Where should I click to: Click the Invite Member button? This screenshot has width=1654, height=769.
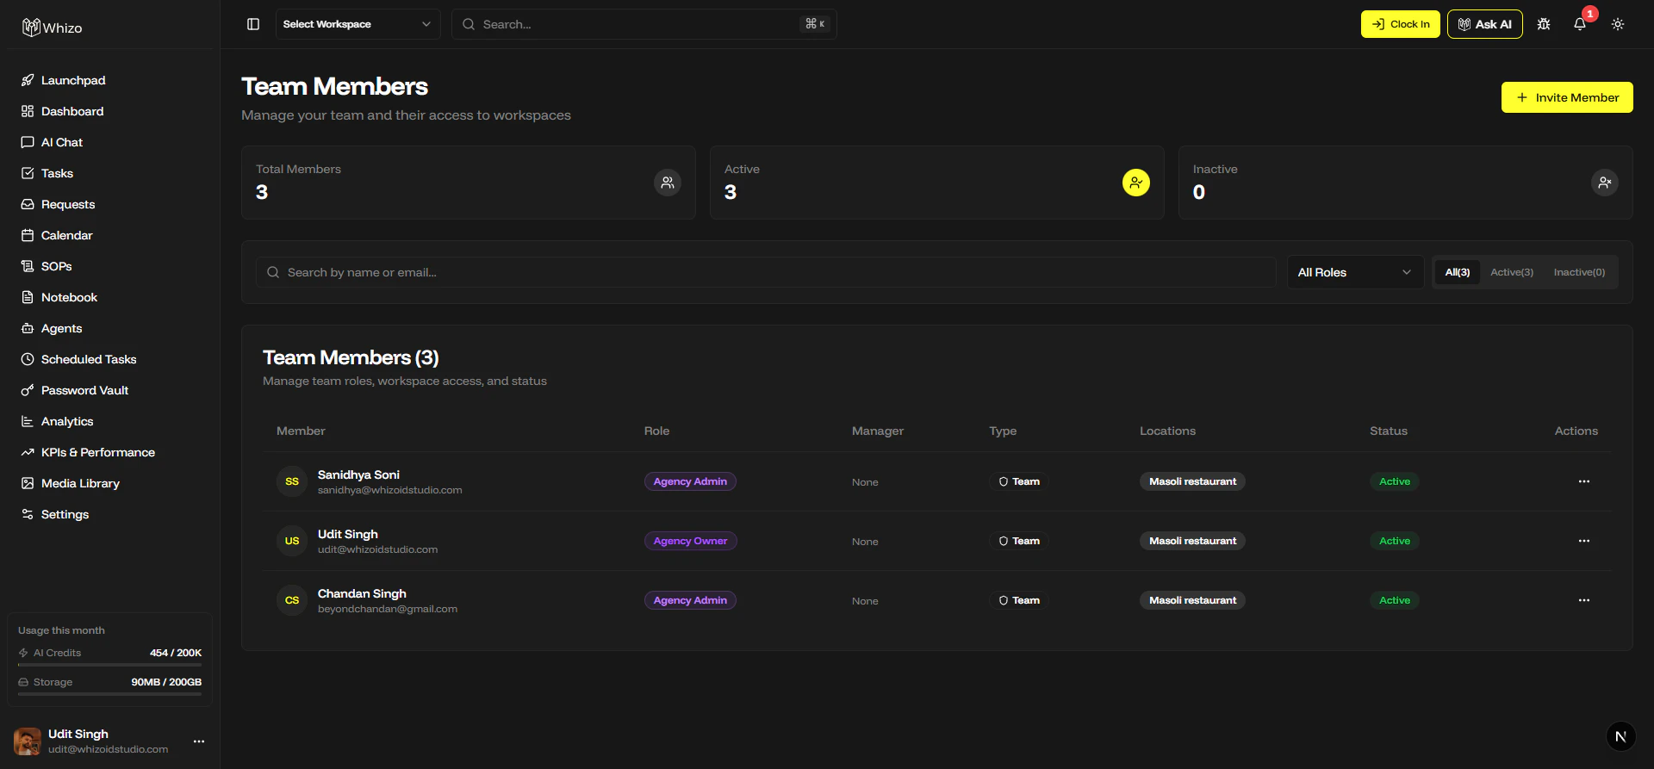pyautogui.click(x=1567, y=97)
